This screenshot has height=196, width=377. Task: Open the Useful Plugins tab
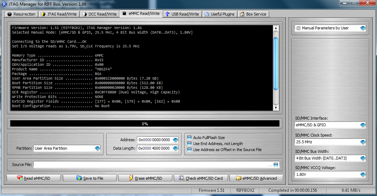pyautogui.click(x=220, y=14)
